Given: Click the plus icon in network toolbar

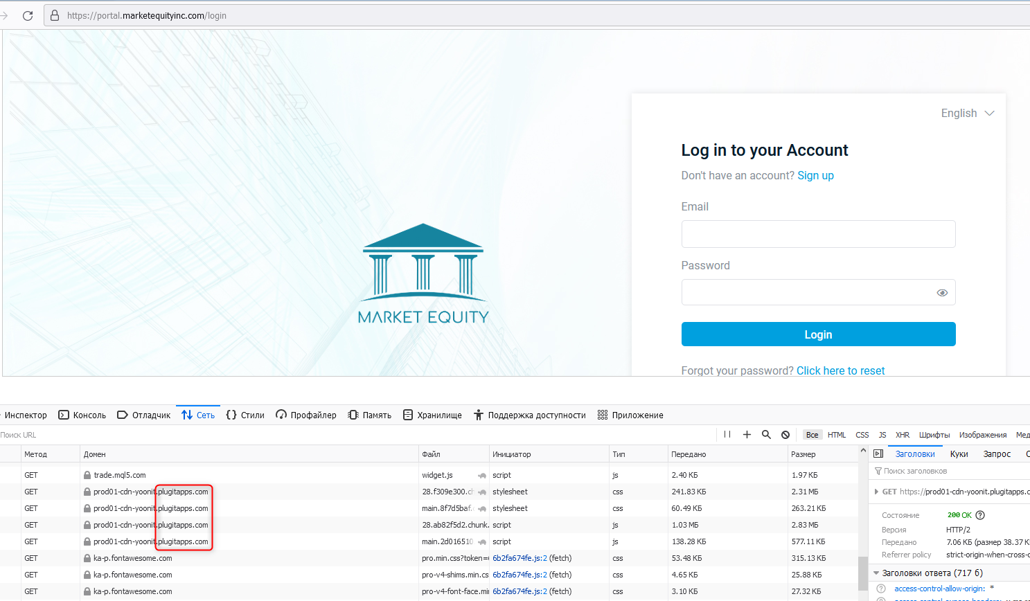Looking at the screenshot, I should coord(747,435).
